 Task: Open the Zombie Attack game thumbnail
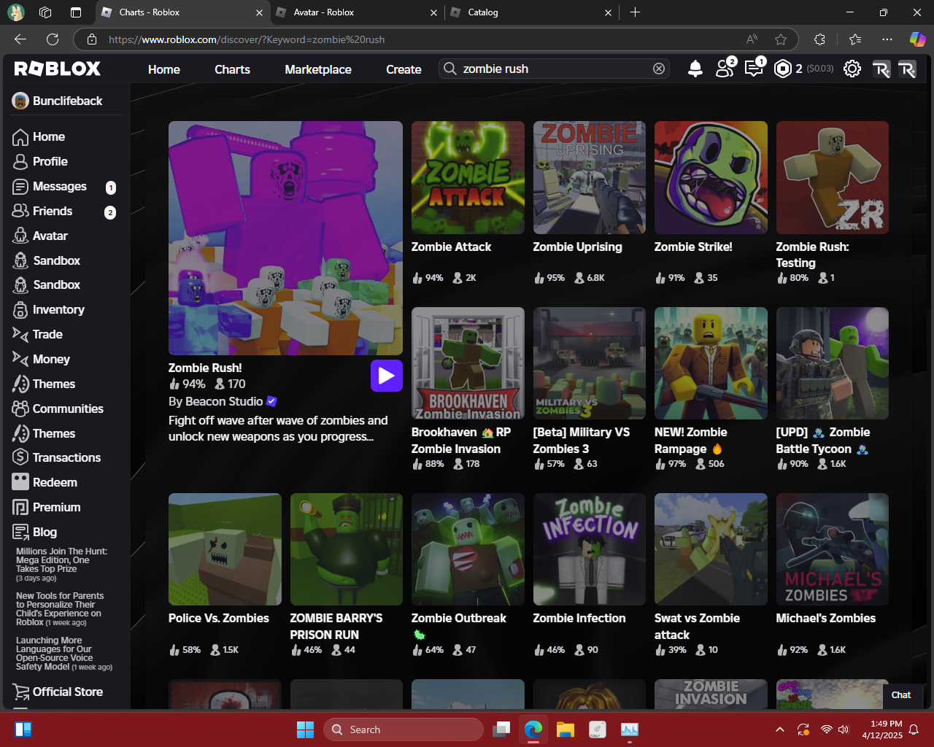click(x=468, y=177)
